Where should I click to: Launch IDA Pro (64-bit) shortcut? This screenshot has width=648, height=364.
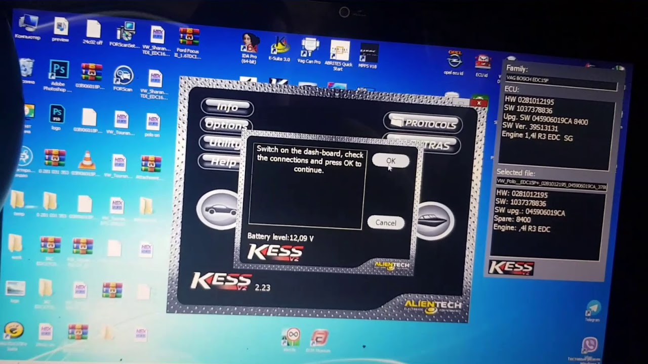[249, 49]
